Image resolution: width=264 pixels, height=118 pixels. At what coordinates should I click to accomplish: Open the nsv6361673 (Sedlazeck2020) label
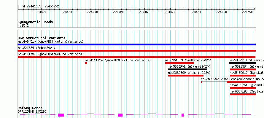point(188,60)
